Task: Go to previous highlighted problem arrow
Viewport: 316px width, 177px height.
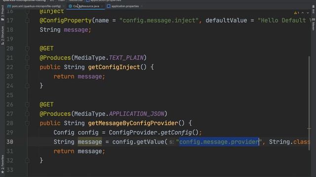Action: pos(303,13)
